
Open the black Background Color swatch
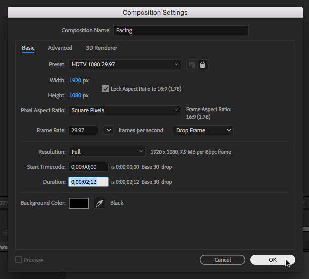coord(79,203)
